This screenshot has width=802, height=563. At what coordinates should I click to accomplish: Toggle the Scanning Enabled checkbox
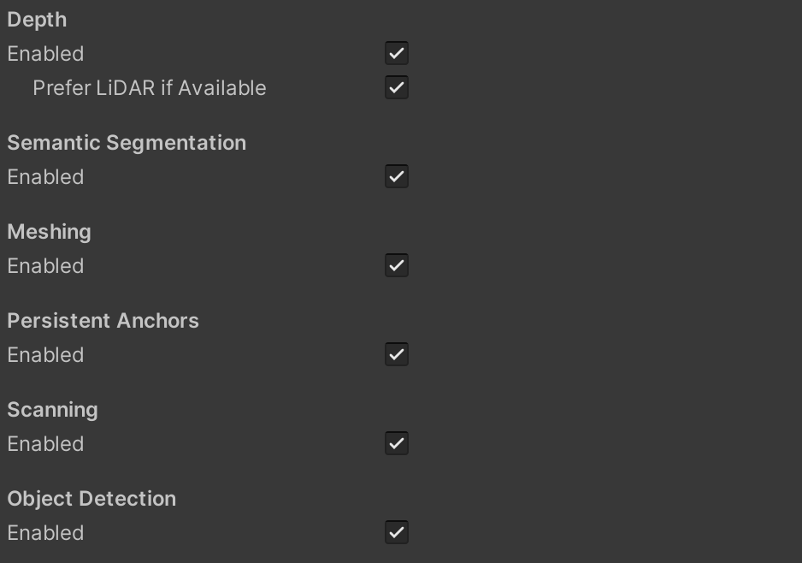396,443
